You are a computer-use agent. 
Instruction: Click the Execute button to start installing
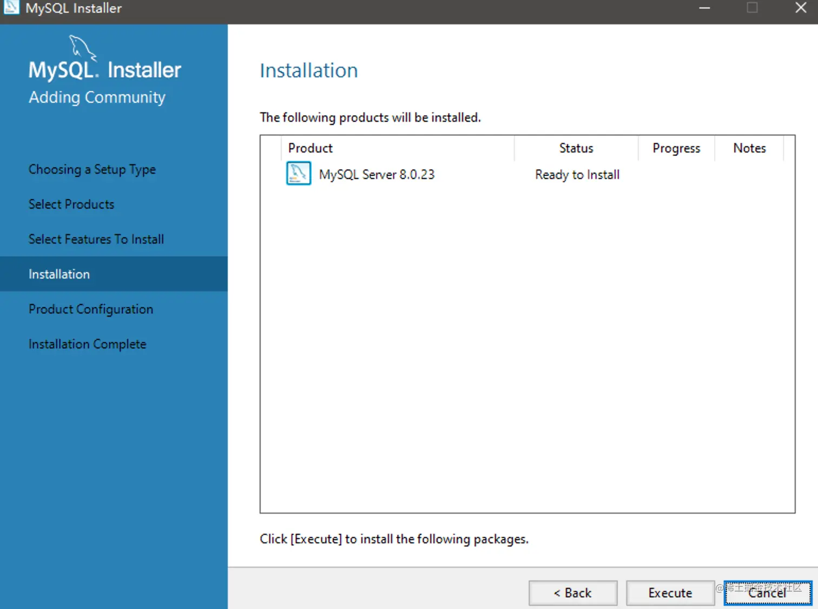(670, 593)
